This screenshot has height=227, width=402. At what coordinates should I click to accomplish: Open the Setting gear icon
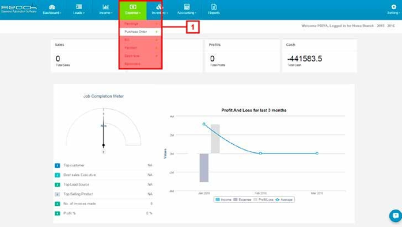point(393,7)
